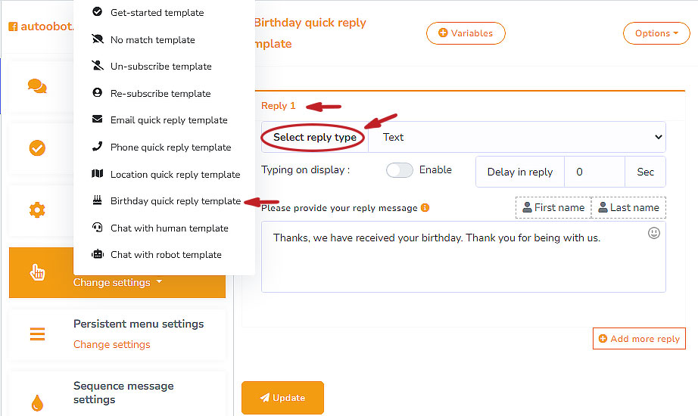Open the Variables button
This screenshot has height=416, width=698.
tap(466, 33)
